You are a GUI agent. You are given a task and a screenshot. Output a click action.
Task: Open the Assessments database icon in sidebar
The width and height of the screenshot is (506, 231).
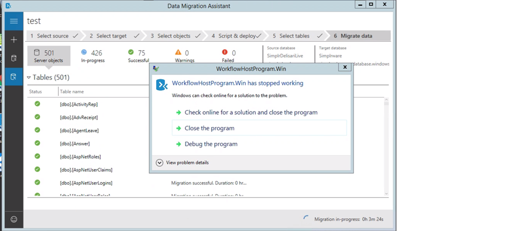point(14,58)
